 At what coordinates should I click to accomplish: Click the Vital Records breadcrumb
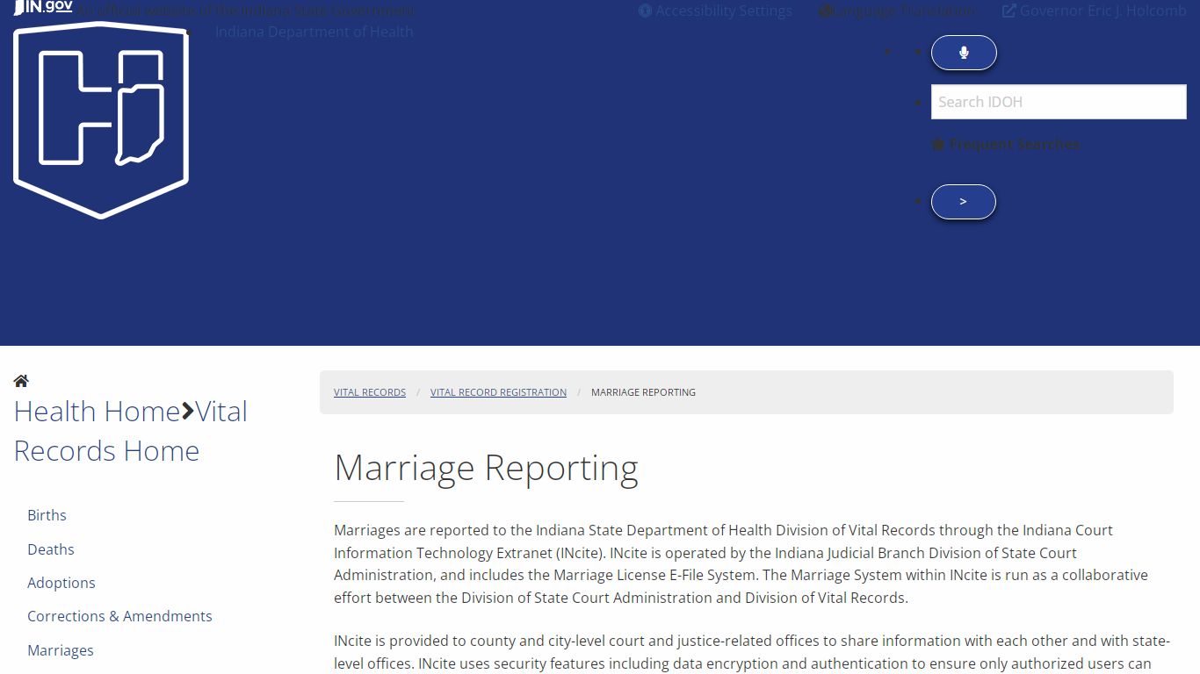(x=370, y=392)
